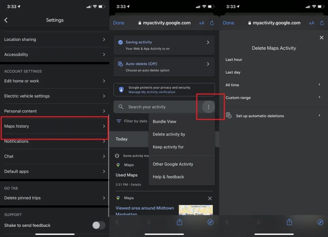Open the three-dot menu beside search bar
328x237 pixels.
click(x=208, y=107)
